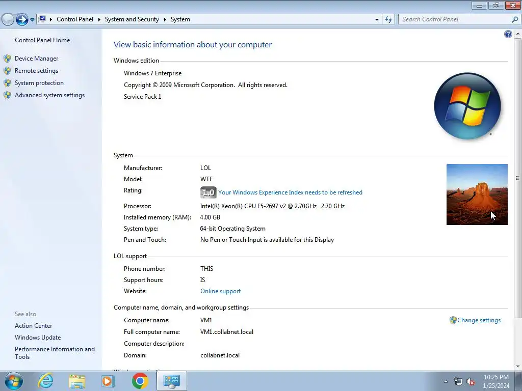Screen dimensions: 522x391
Task: Click 64-bit Operating System value
Action: tap(232, 229)
